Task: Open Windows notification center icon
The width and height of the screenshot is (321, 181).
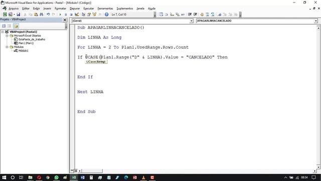Action: coord(313,177)
